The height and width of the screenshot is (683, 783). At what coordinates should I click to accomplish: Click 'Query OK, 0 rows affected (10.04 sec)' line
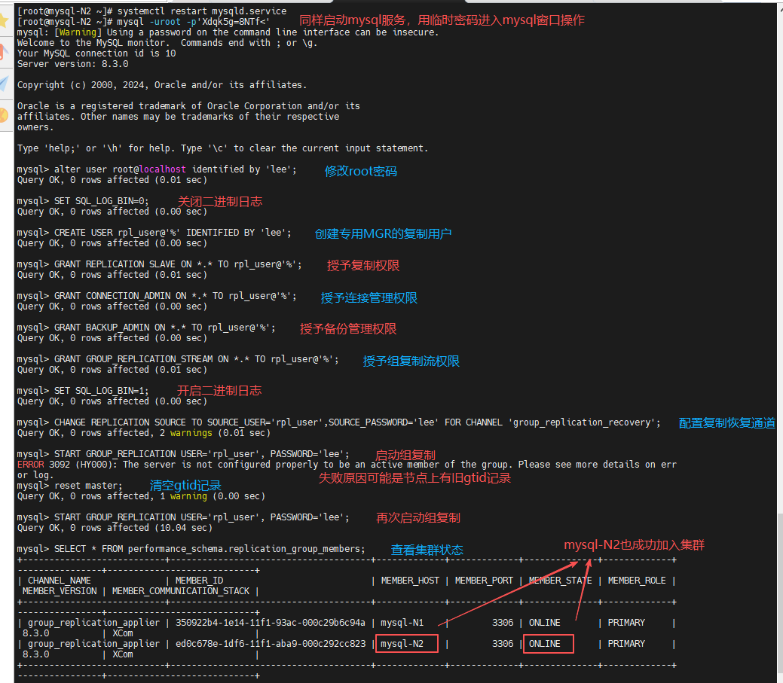115,528
